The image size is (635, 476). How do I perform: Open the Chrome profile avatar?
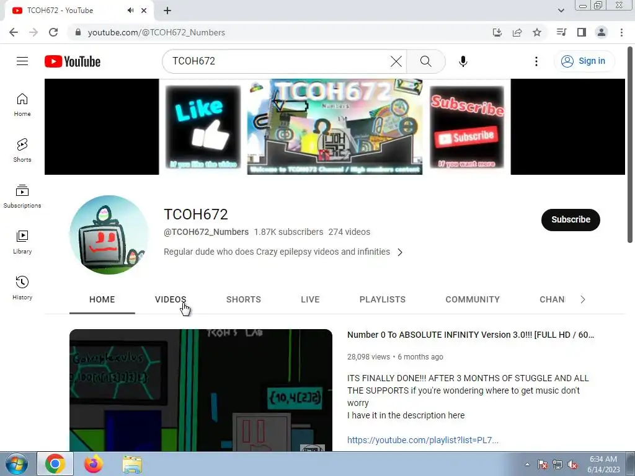point(602,32)
